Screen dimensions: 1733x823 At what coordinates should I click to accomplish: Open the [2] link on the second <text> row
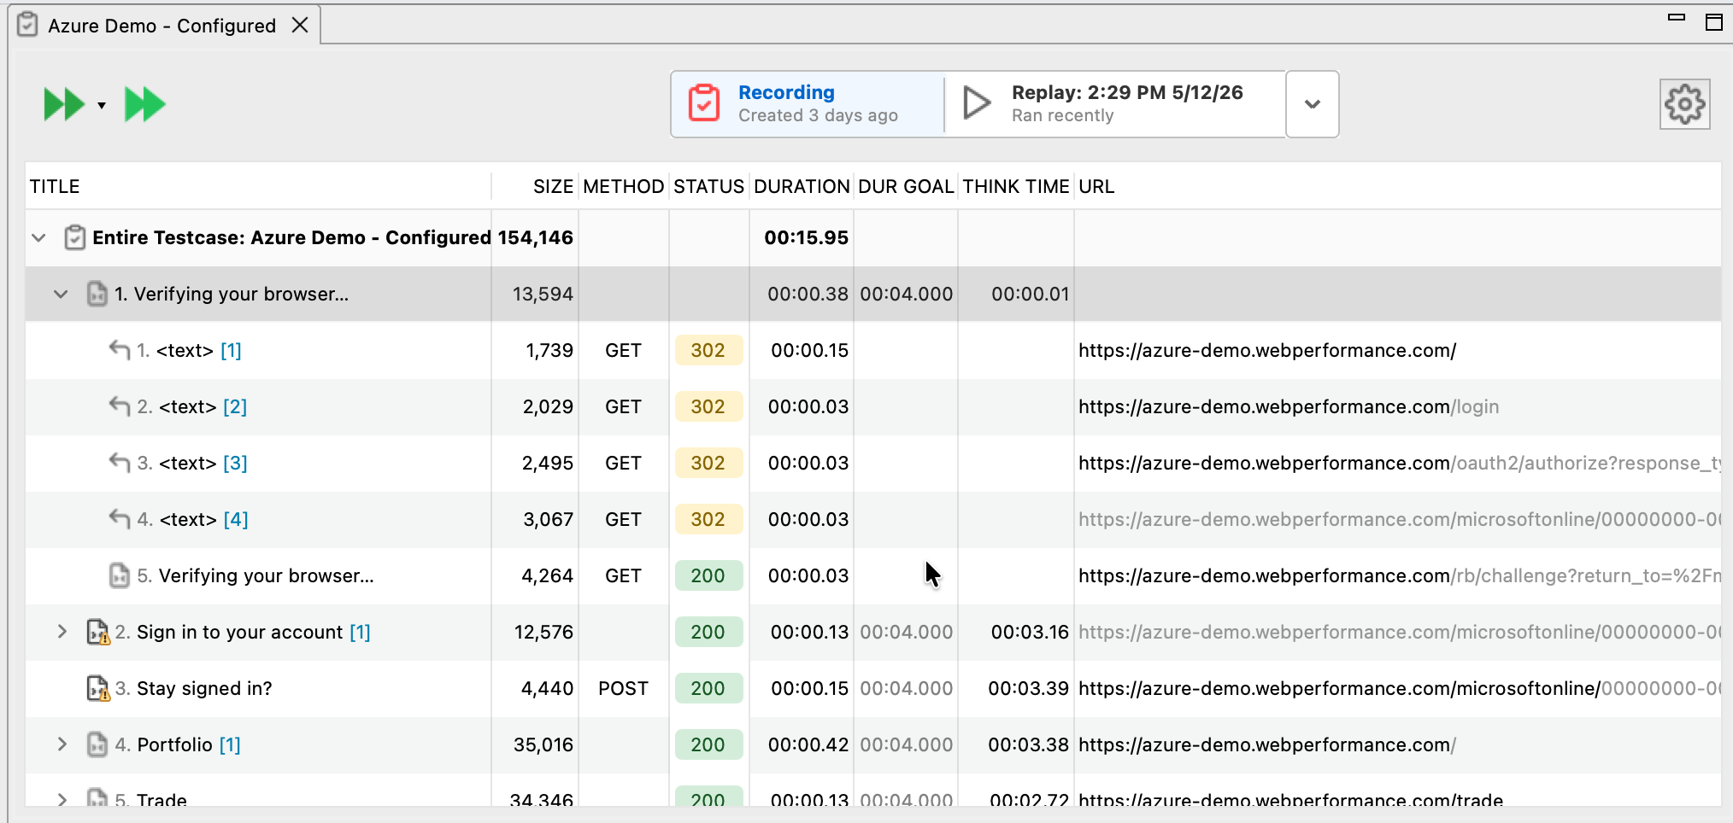pos(235,407)
